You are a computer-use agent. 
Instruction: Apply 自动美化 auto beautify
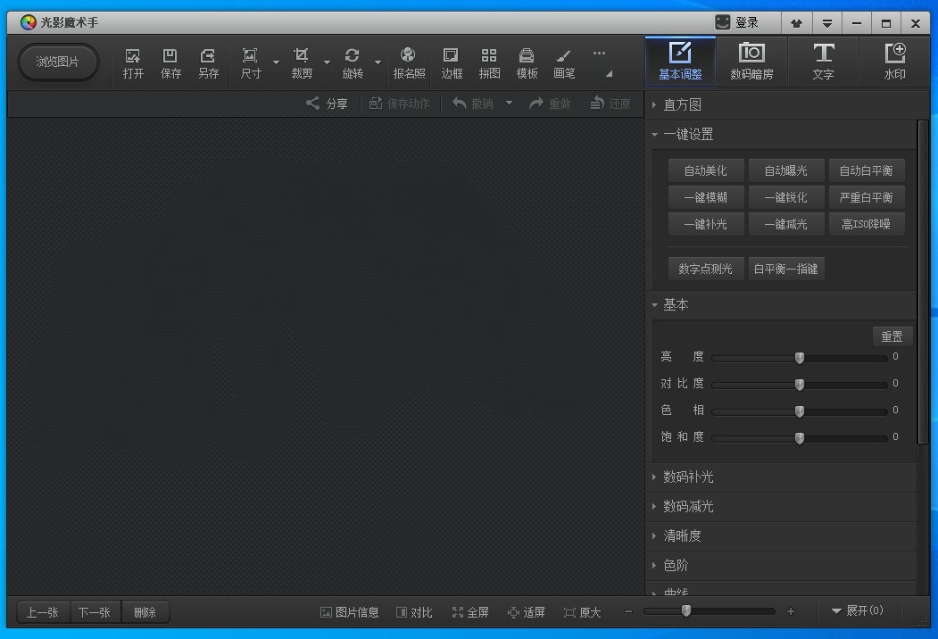706,170
